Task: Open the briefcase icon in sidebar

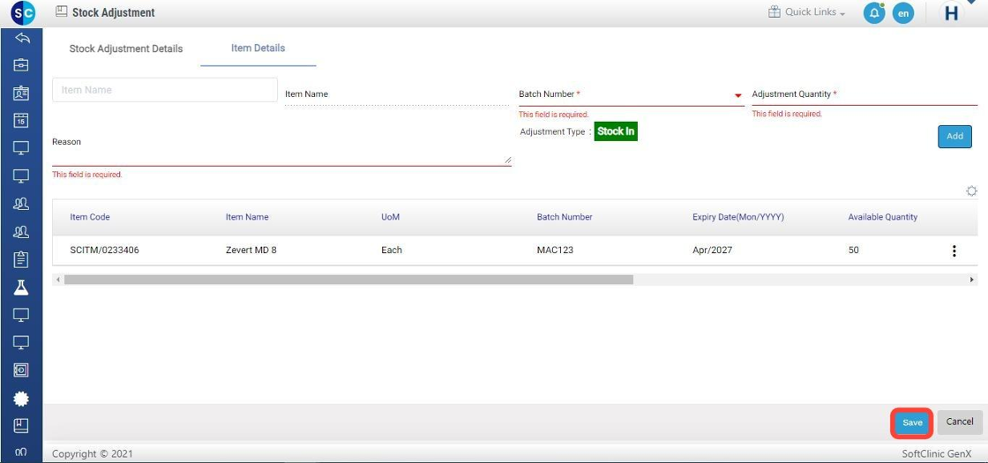Action: pyautogui.click(x=21, y=64)
